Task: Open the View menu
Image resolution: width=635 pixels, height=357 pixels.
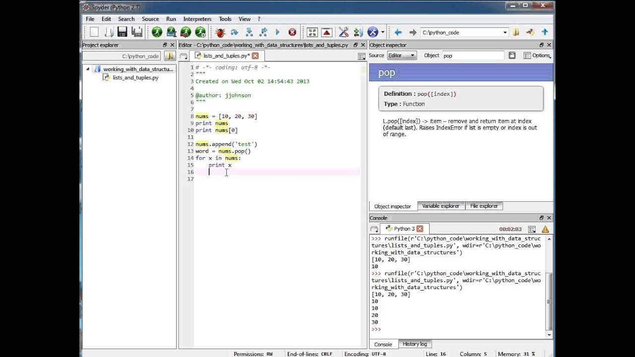Action: pyautogui.click(x=245, y=19)
